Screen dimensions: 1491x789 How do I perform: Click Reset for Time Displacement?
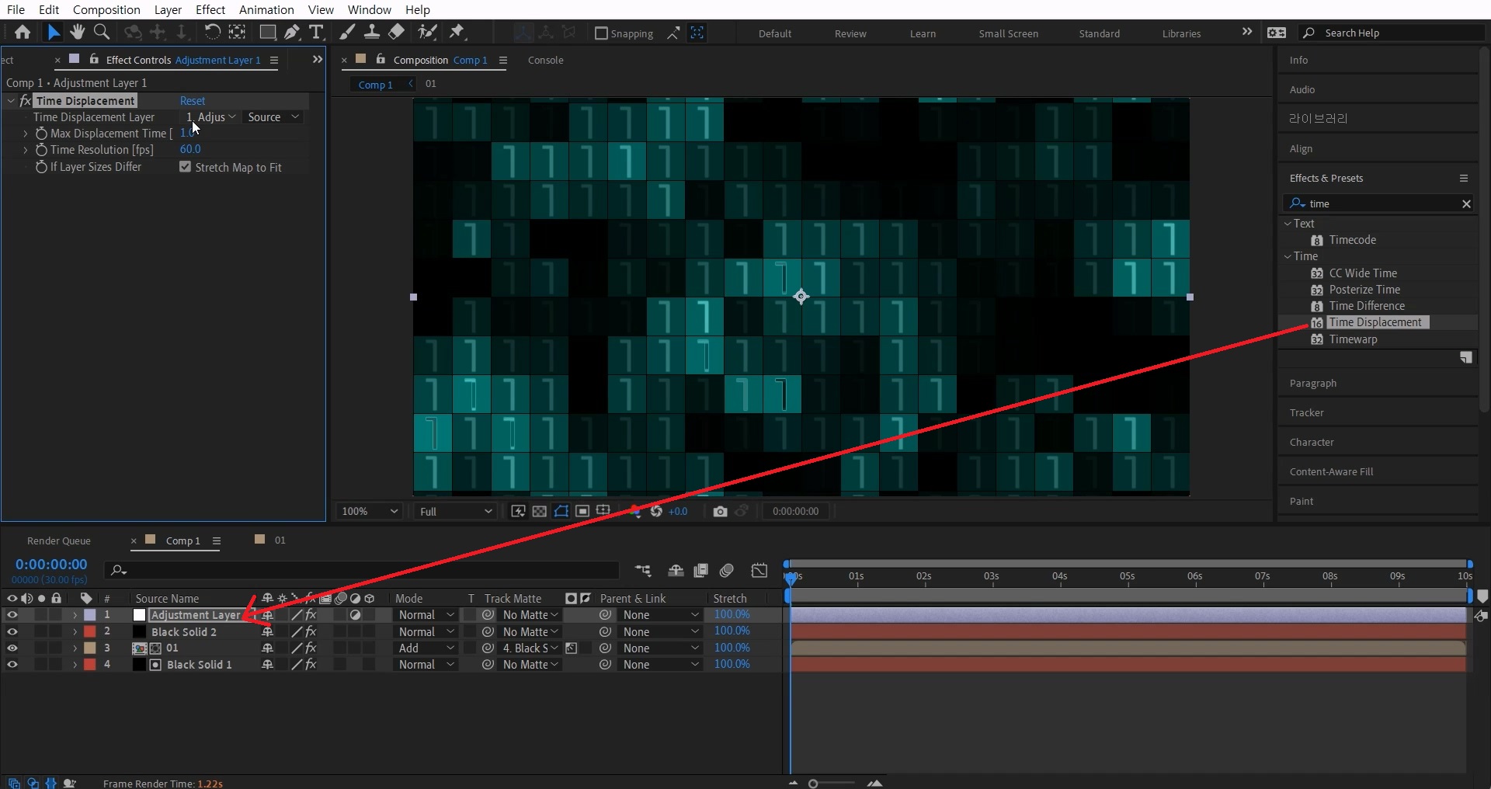(x=193, y=101)
